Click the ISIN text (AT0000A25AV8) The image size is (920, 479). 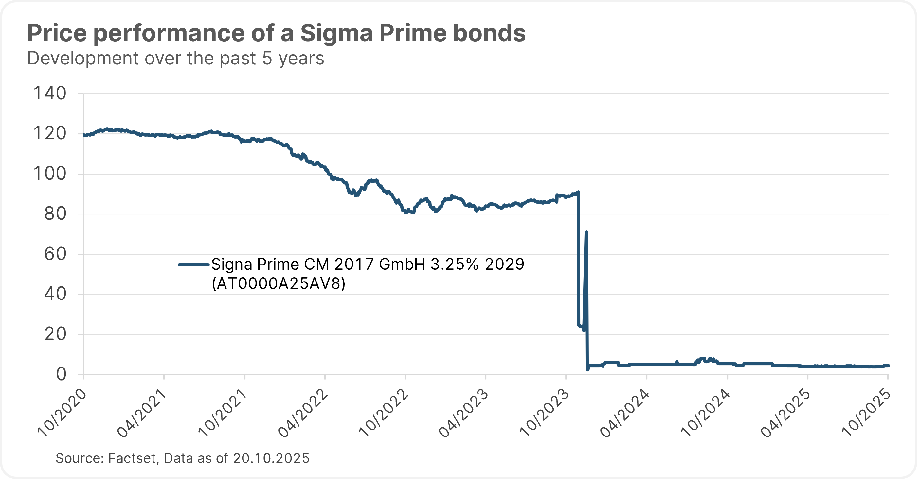pyautogui.click(x=278, y=284)
